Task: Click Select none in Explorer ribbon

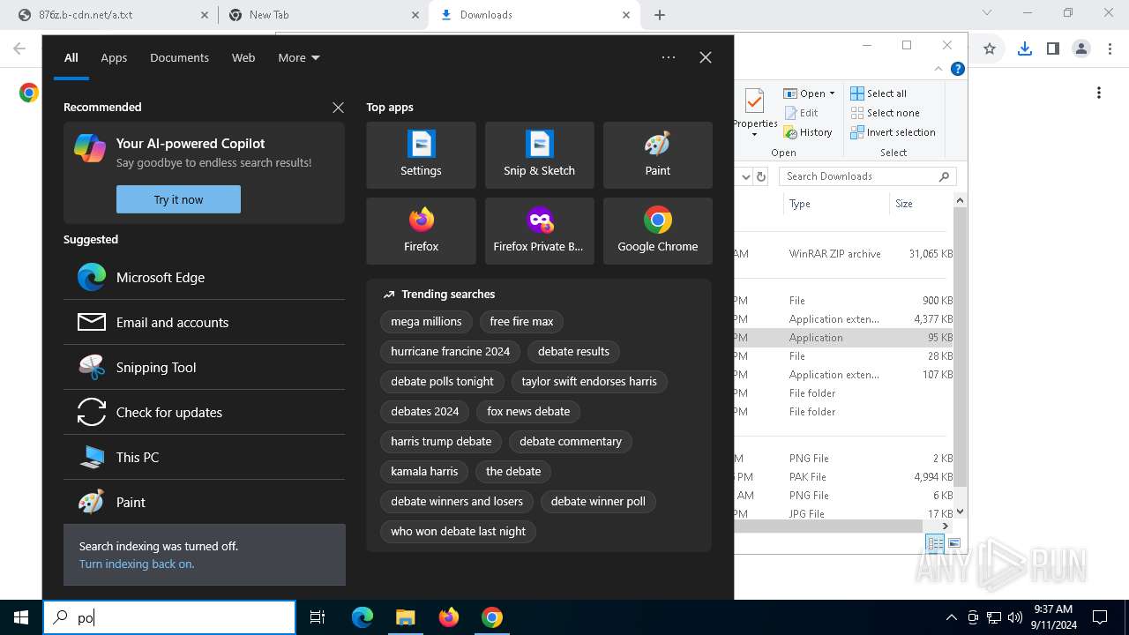Action: click(885, 113)
